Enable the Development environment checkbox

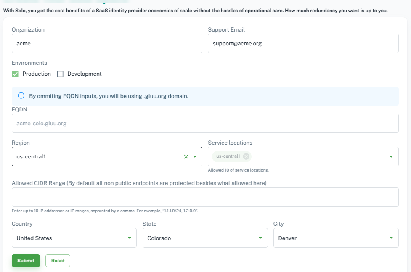click(x=60, y=74)
